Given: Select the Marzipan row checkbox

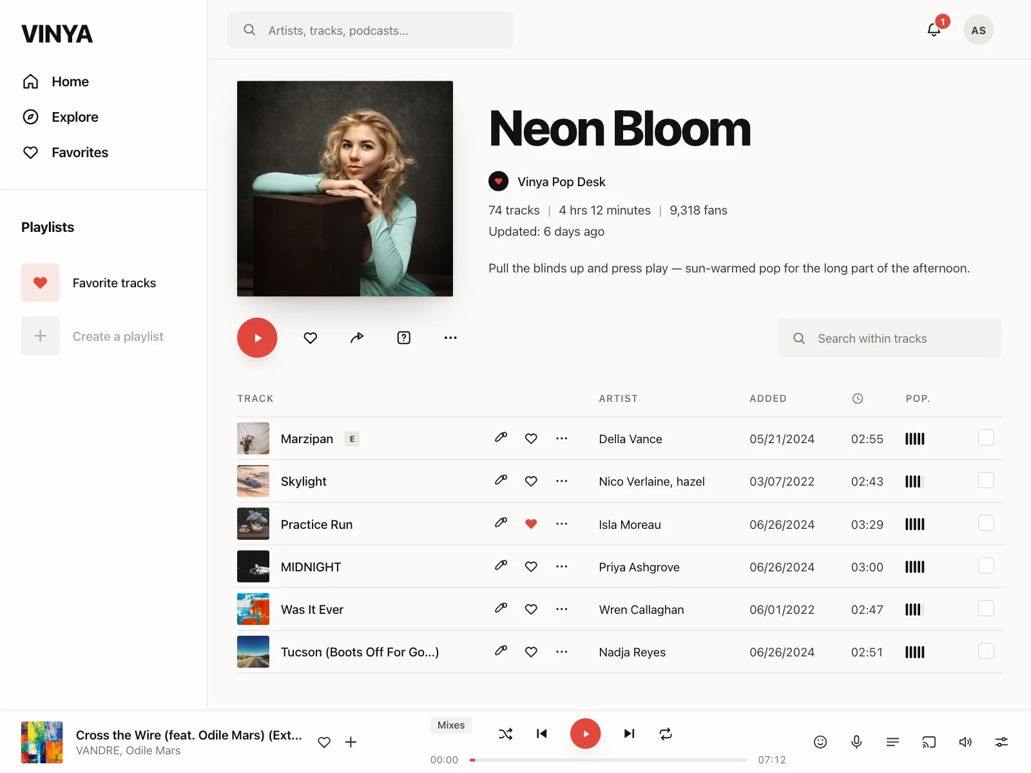Looking at the screenshot, I should pos(986,438).
